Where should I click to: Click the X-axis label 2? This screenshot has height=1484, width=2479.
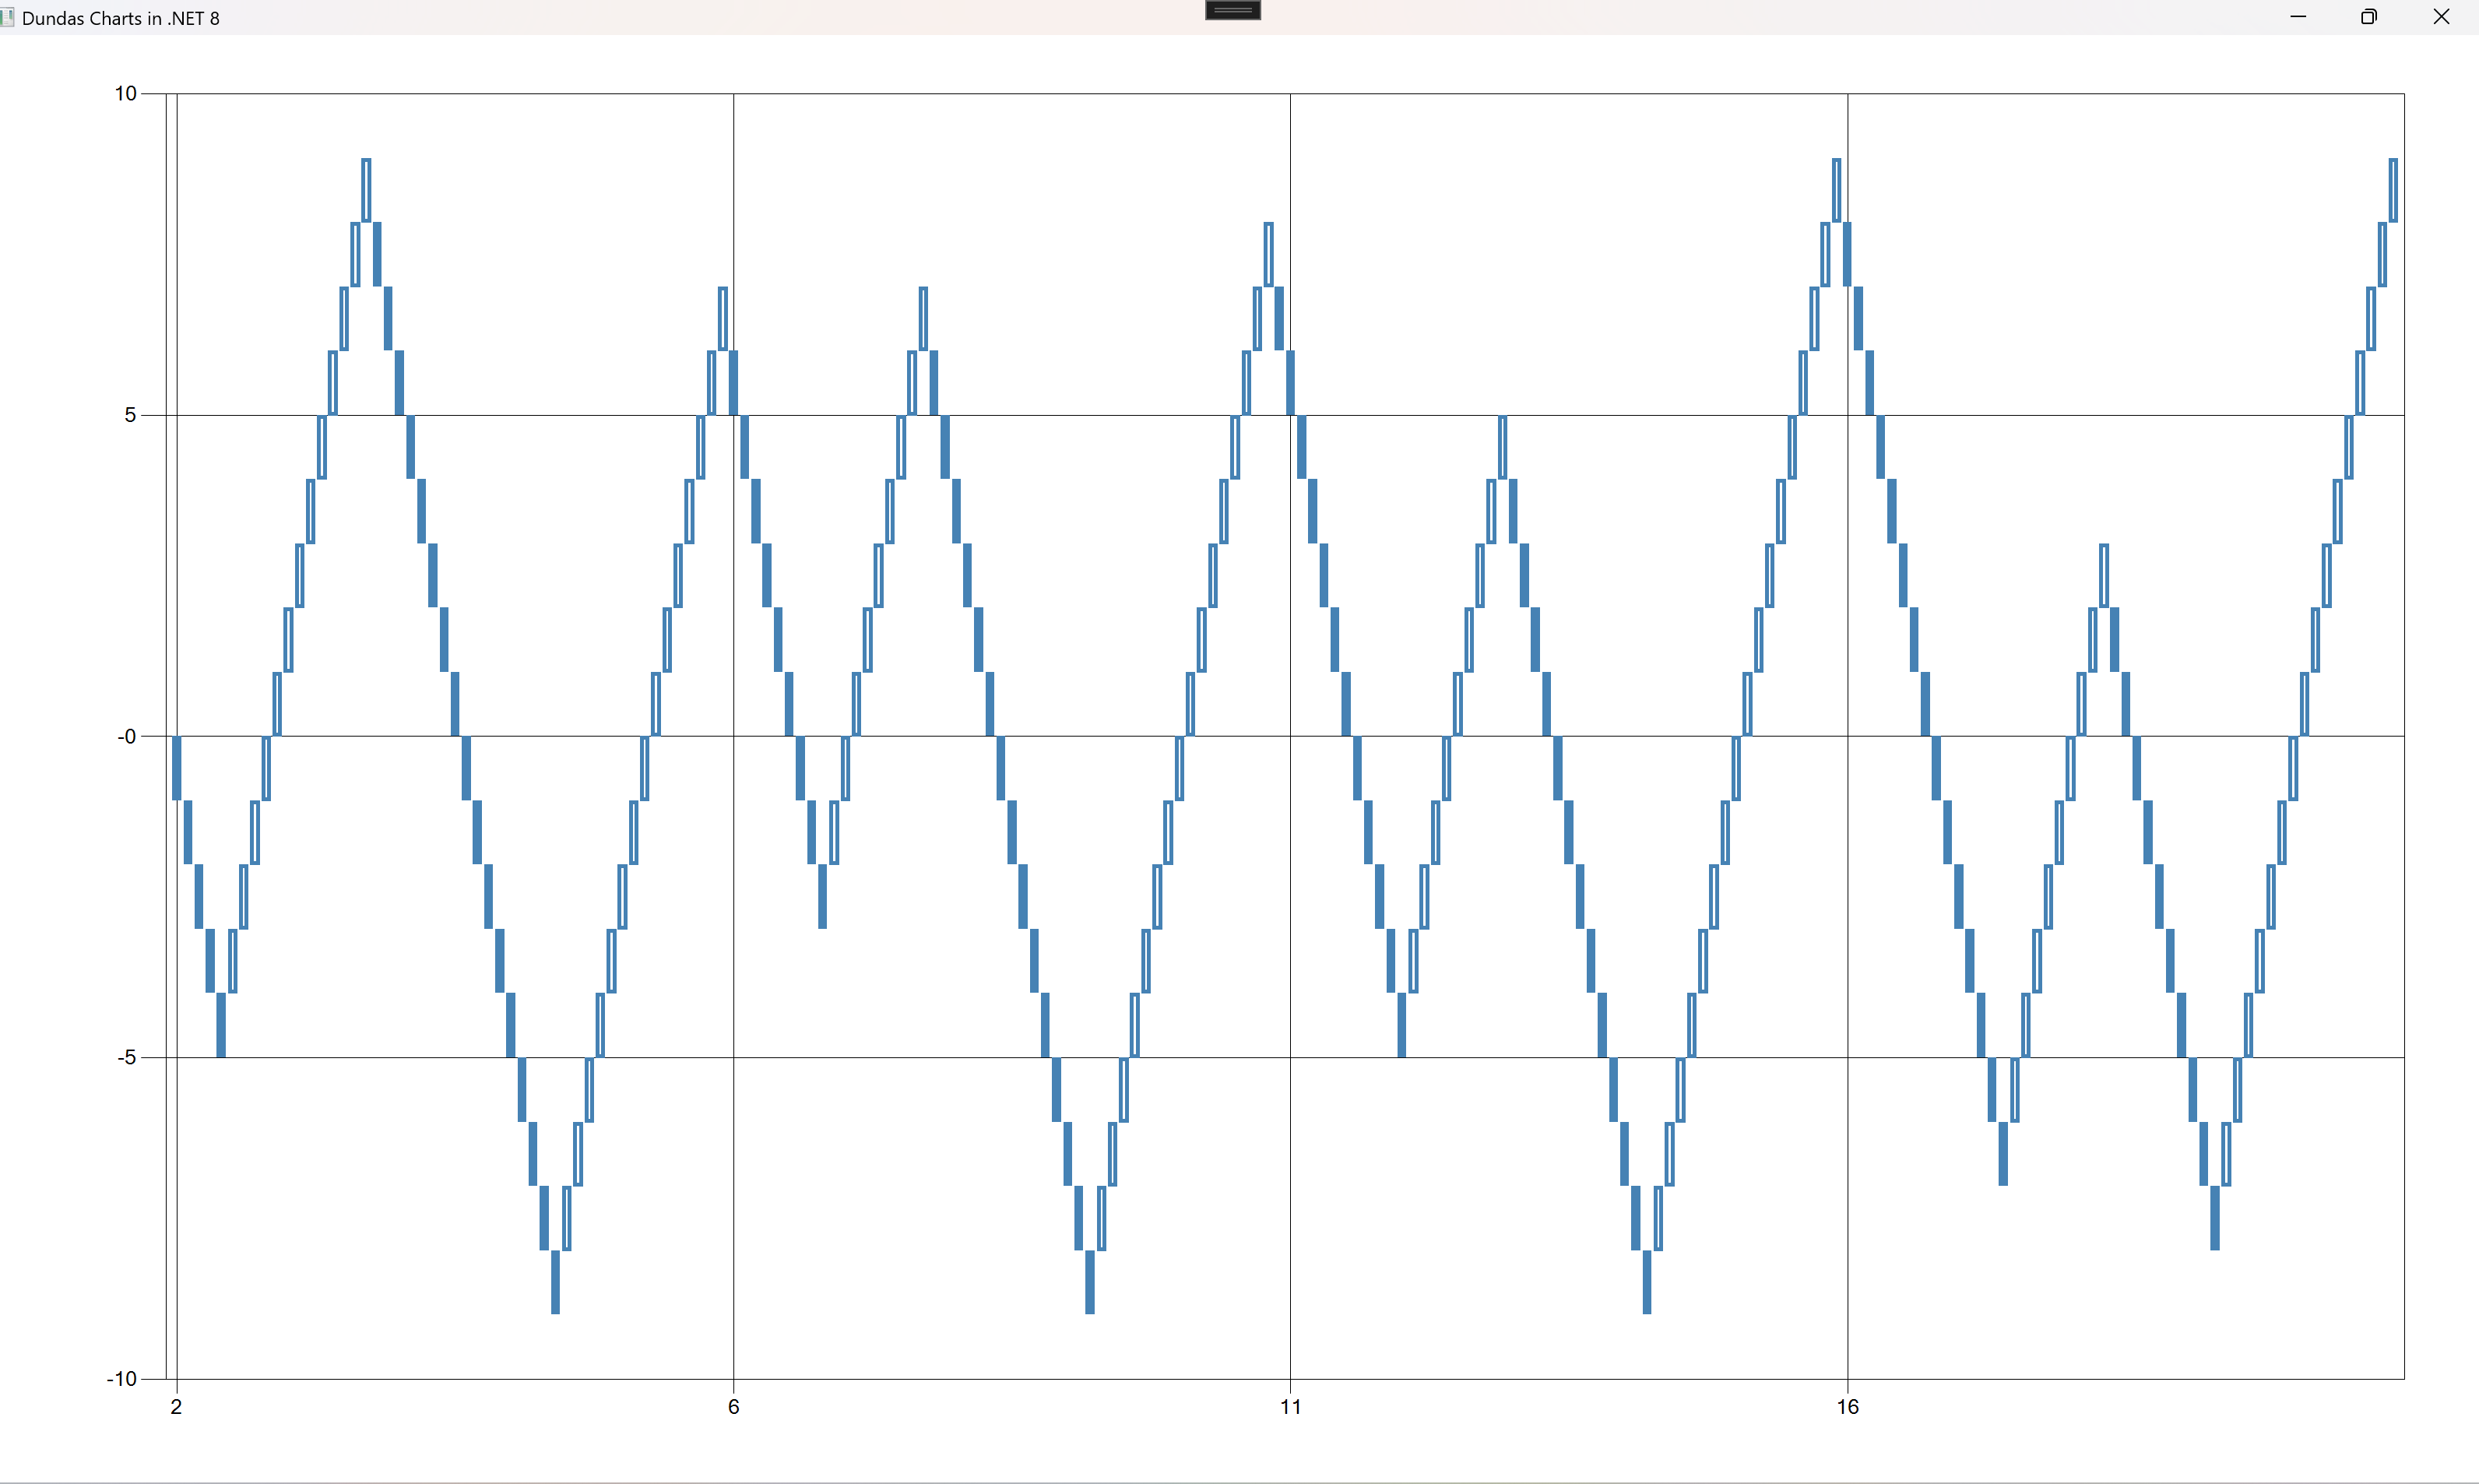(x=176, y=1407)
